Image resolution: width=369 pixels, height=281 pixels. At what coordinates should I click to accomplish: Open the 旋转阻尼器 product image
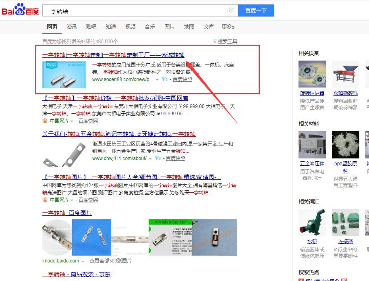[x=312, y=74]
